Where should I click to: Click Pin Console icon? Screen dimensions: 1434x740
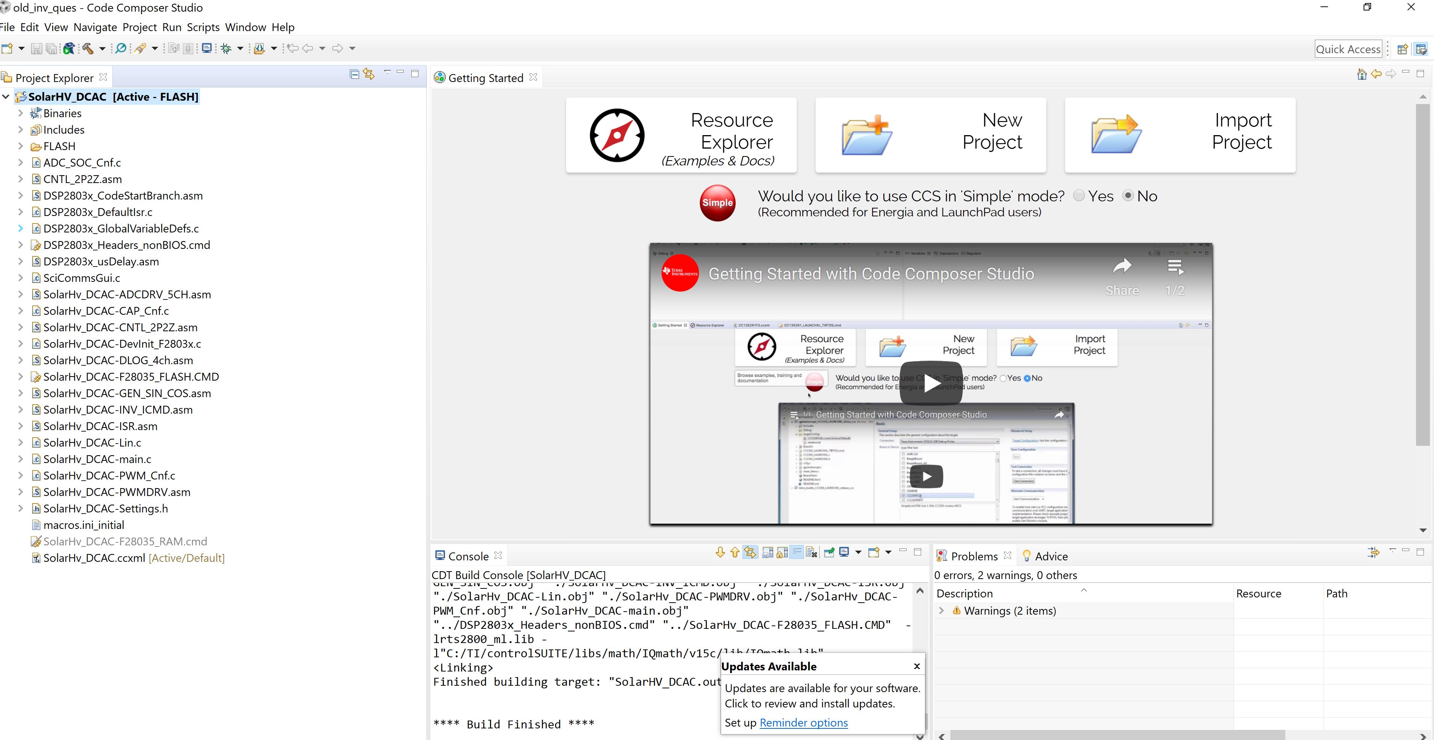pyautogui.click(x=829, y=552)
